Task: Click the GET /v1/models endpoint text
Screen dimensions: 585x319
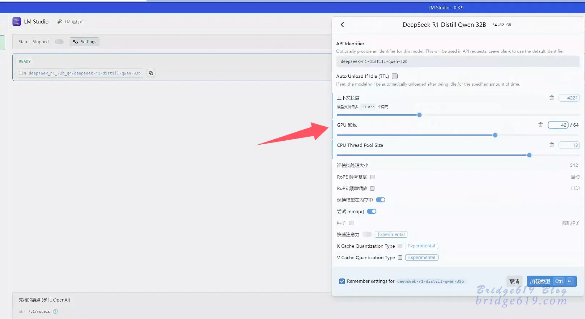Action: [34, 311]
